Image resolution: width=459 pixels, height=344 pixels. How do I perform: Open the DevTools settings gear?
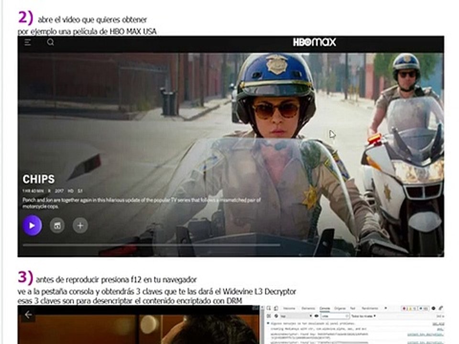(434, 308)
